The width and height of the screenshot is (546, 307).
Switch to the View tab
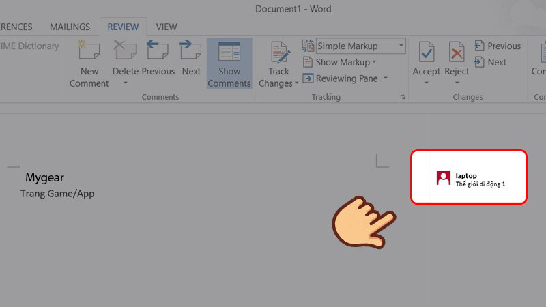(x=167, y=27)
